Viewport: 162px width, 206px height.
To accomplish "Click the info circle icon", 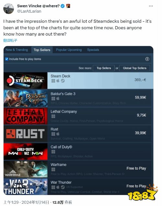I will [147, 59].
